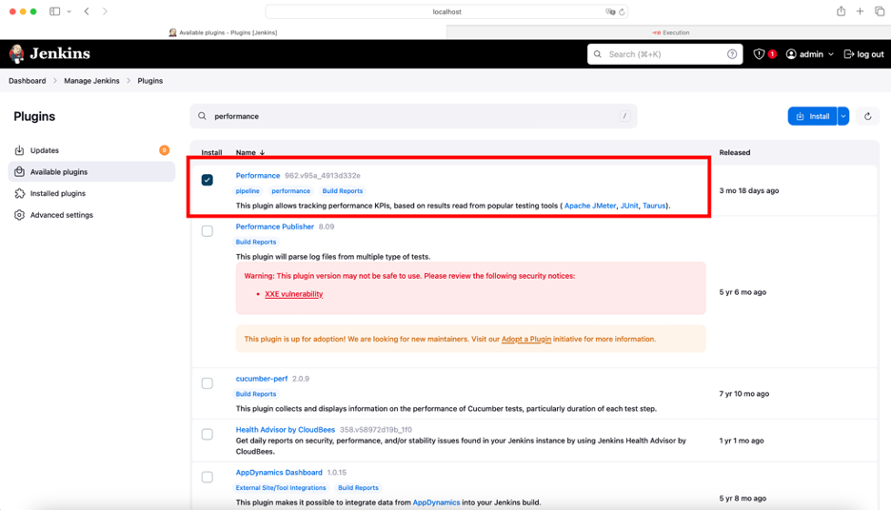Open Advanced settings in the sidebar
This screenshot has width=891, height=510.
click(91, 215)
